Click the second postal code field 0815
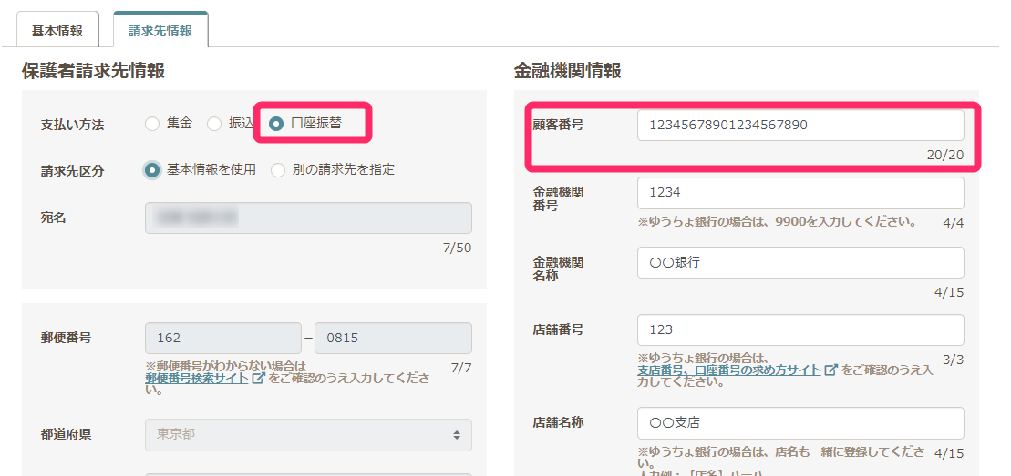Screen dimensions: 1011x476 393,338
